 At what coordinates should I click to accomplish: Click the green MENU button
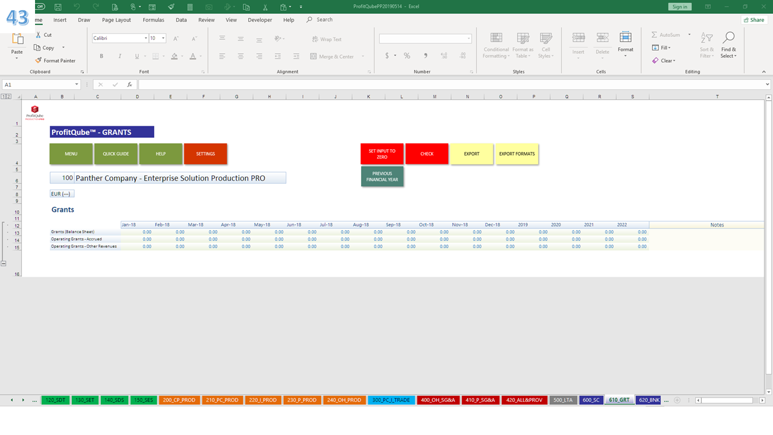point(71,154)
